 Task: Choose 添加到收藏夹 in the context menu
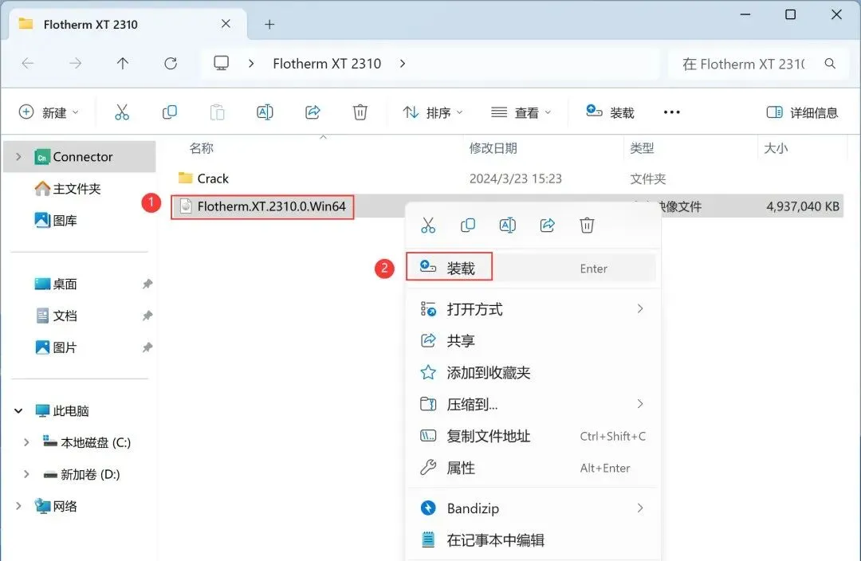(x=531, y=373)
